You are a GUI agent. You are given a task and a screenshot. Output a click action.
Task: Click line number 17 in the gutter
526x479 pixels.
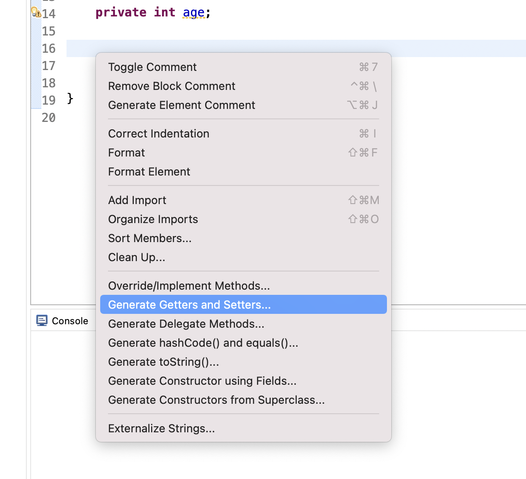pos(49,66)
